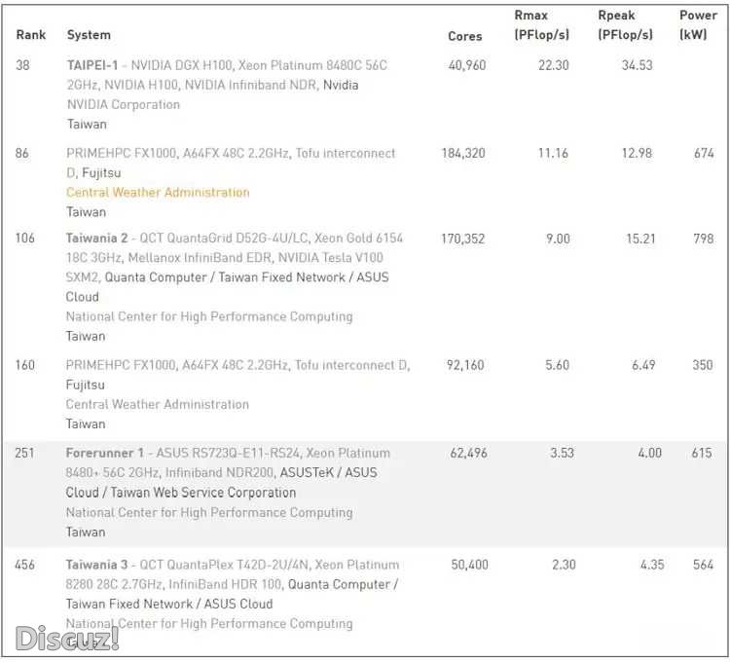Click Rpeak value 34.53
Image resolution: width=730 pixels, height=662 pixels.
637,65
